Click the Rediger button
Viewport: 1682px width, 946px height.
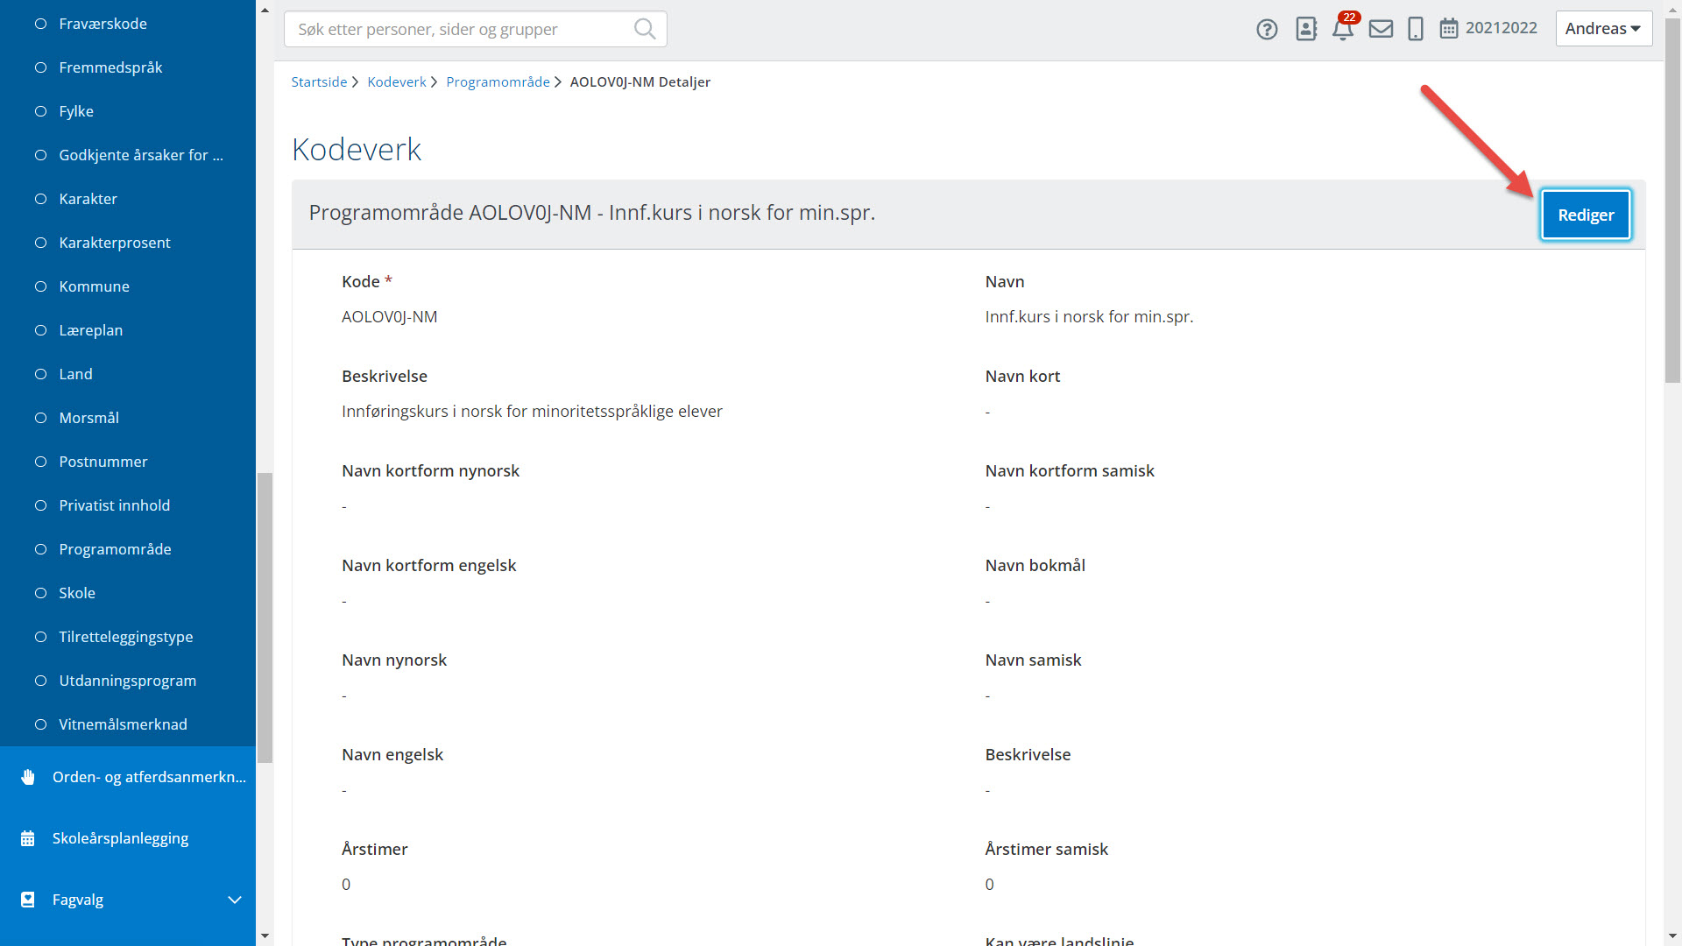point(1586,215)
